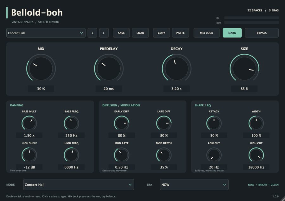Screen dimensions: 285x201
Task: Click the Size knob
Action: pos(244,69)
